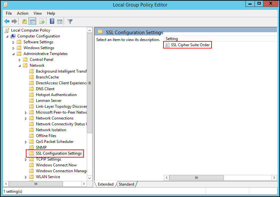Select the DNS Client folder
Viewport: 280px width, 197px height.
tap(45, 89)
